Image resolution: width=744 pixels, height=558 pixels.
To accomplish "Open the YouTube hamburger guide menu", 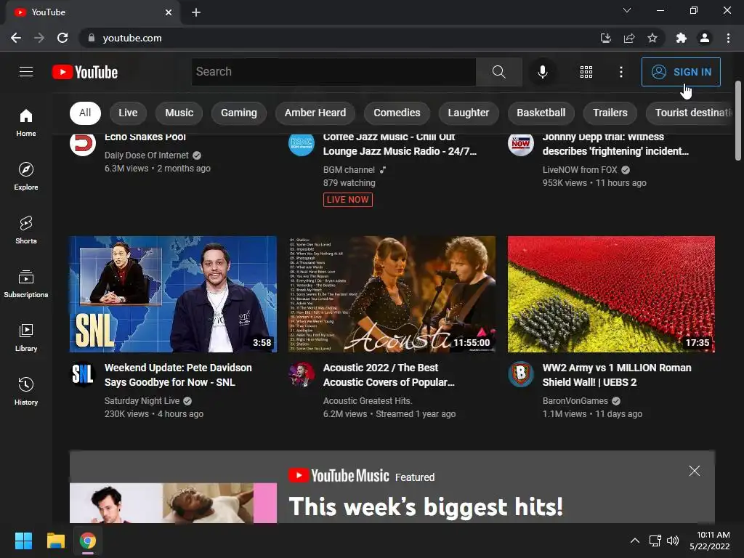I will (26, 72).
